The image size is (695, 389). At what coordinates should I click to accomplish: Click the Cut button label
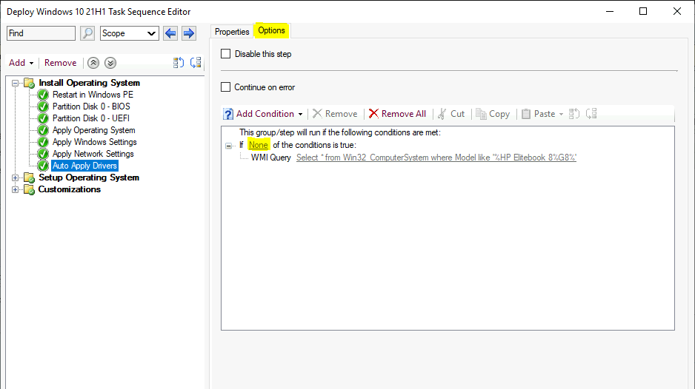(457, 114)
